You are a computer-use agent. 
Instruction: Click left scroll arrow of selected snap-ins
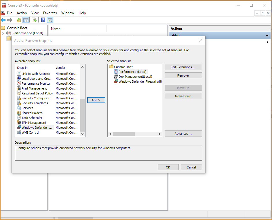coord(110,134)
